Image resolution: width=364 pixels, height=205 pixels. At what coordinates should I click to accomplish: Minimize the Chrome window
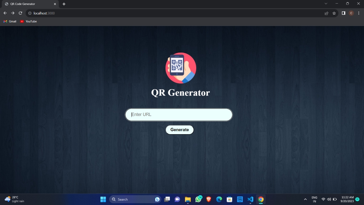[x=337, y=4]
